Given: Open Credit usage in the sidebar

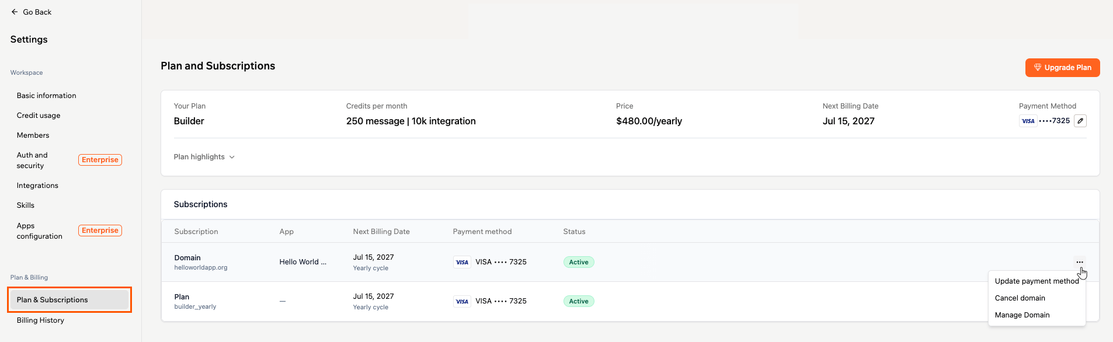Looking at the screenshot, I should [39, 116].
